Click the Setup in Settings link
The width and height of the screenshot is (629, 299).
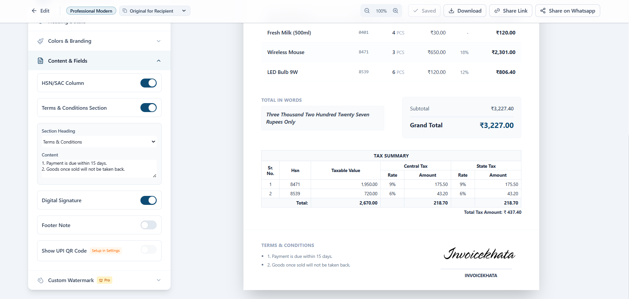click(106, 251)
